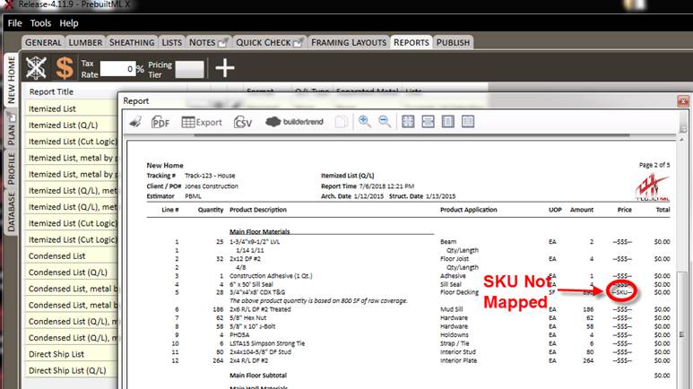693x389 pixels.
Task: Click the crossed-out tools icon
Action: point(36,68)
